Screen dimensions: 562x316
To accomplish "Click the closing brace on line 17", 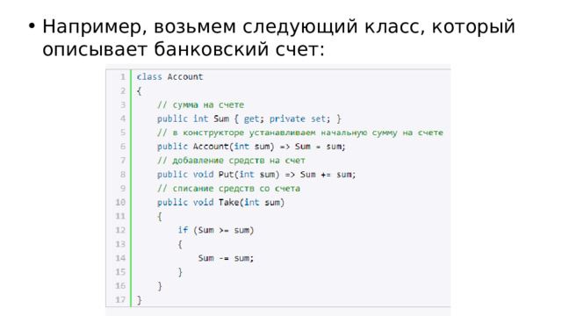I will point(139,300).
